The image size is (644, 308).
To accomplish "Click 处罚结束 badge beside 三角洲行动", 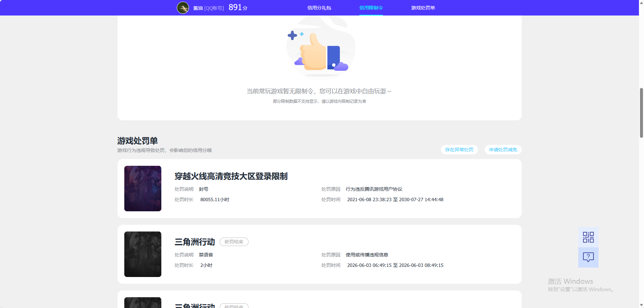I will 234,242.
